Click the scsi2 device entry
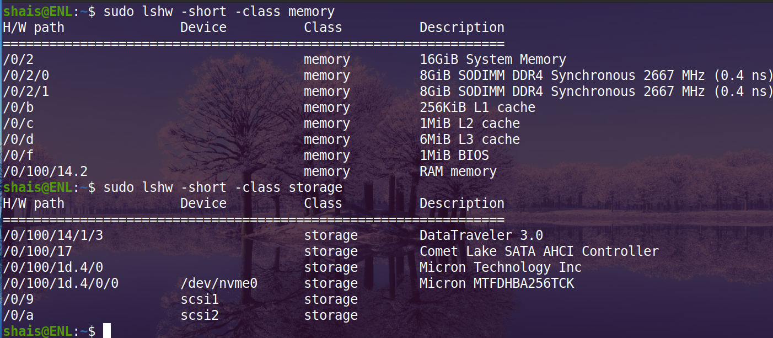Viewport: 773px width, 338px height. (x=200, y=315)
